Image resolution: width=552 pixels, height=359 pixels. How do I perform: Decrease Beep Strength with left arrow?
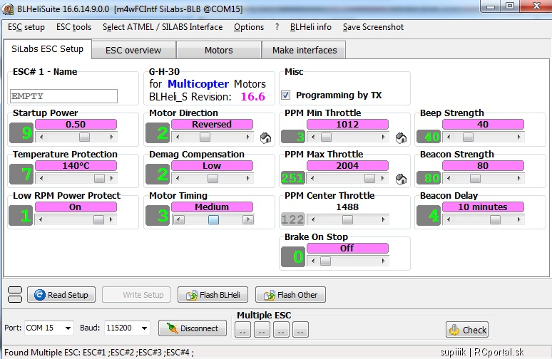449,137
